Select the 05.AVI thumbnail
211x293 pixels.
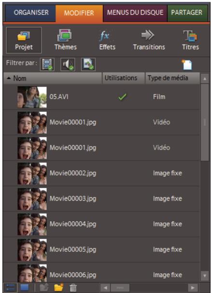coord(32,97)
